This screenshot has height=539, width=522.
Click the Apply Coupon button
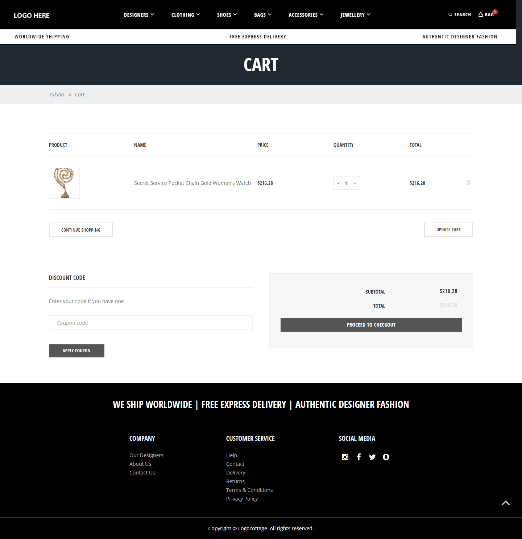[76, 351]
